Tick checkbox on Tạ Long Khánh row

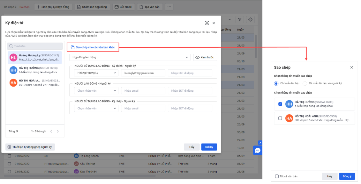click(10, 156)
